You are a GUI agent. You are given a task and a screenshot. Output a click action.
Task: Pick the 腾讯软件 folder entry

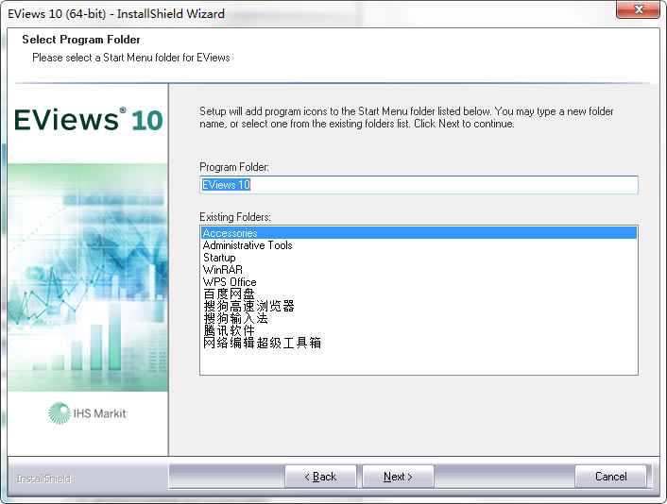(229, 331)
